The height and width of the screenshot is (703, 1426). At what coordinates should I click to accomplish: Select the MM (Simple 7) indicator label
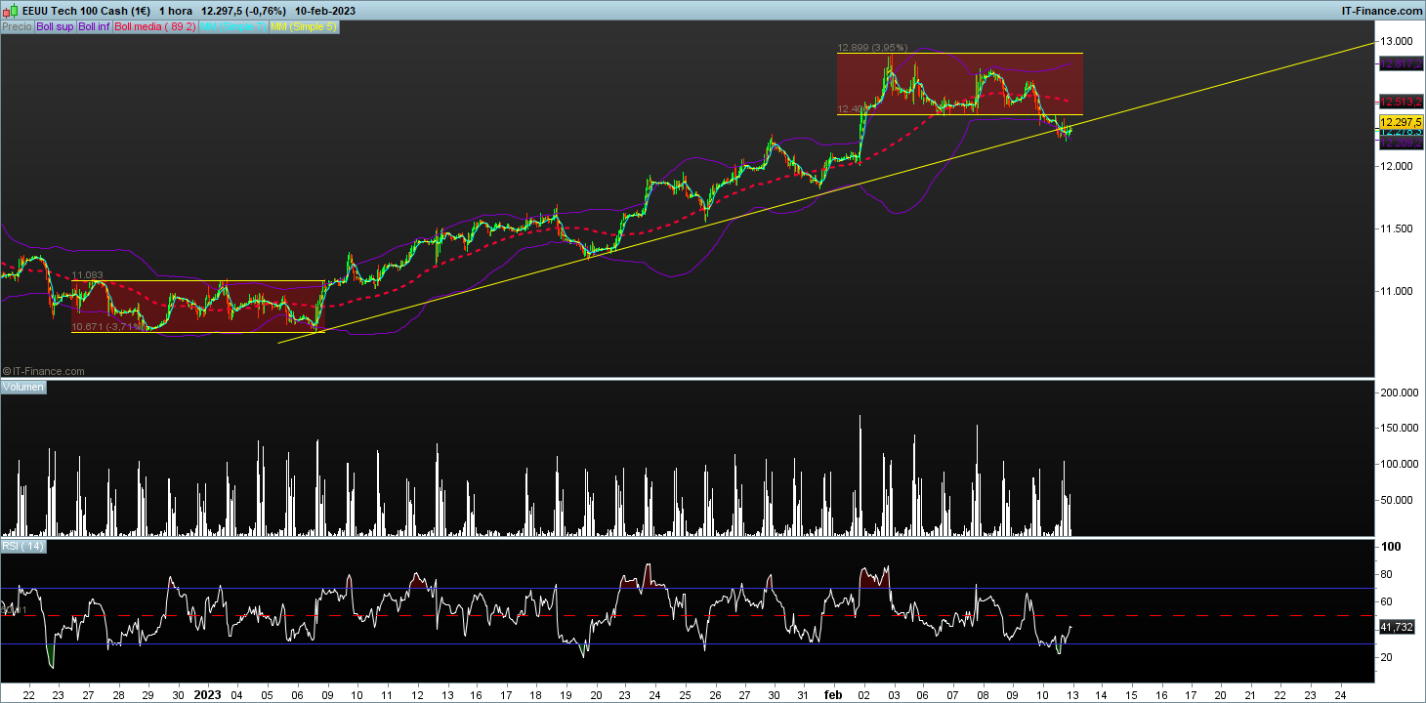(x=233, y=26)
